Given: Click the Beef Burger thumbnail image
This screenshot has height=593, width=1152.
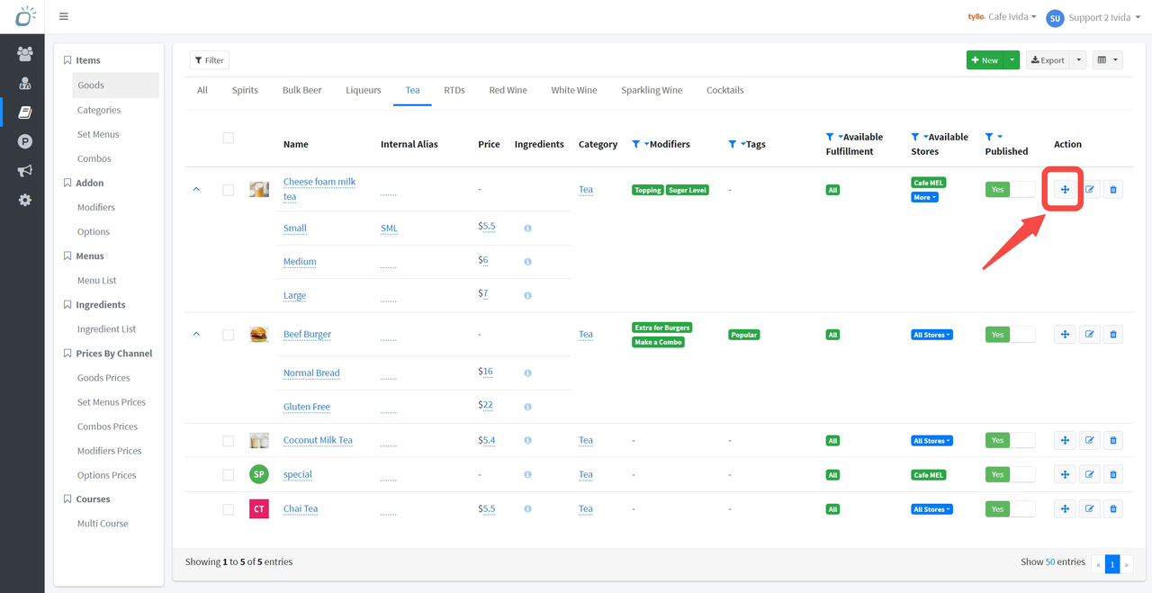Looking at the screenshot, I should pyautogui.click(x=259, y=335).
